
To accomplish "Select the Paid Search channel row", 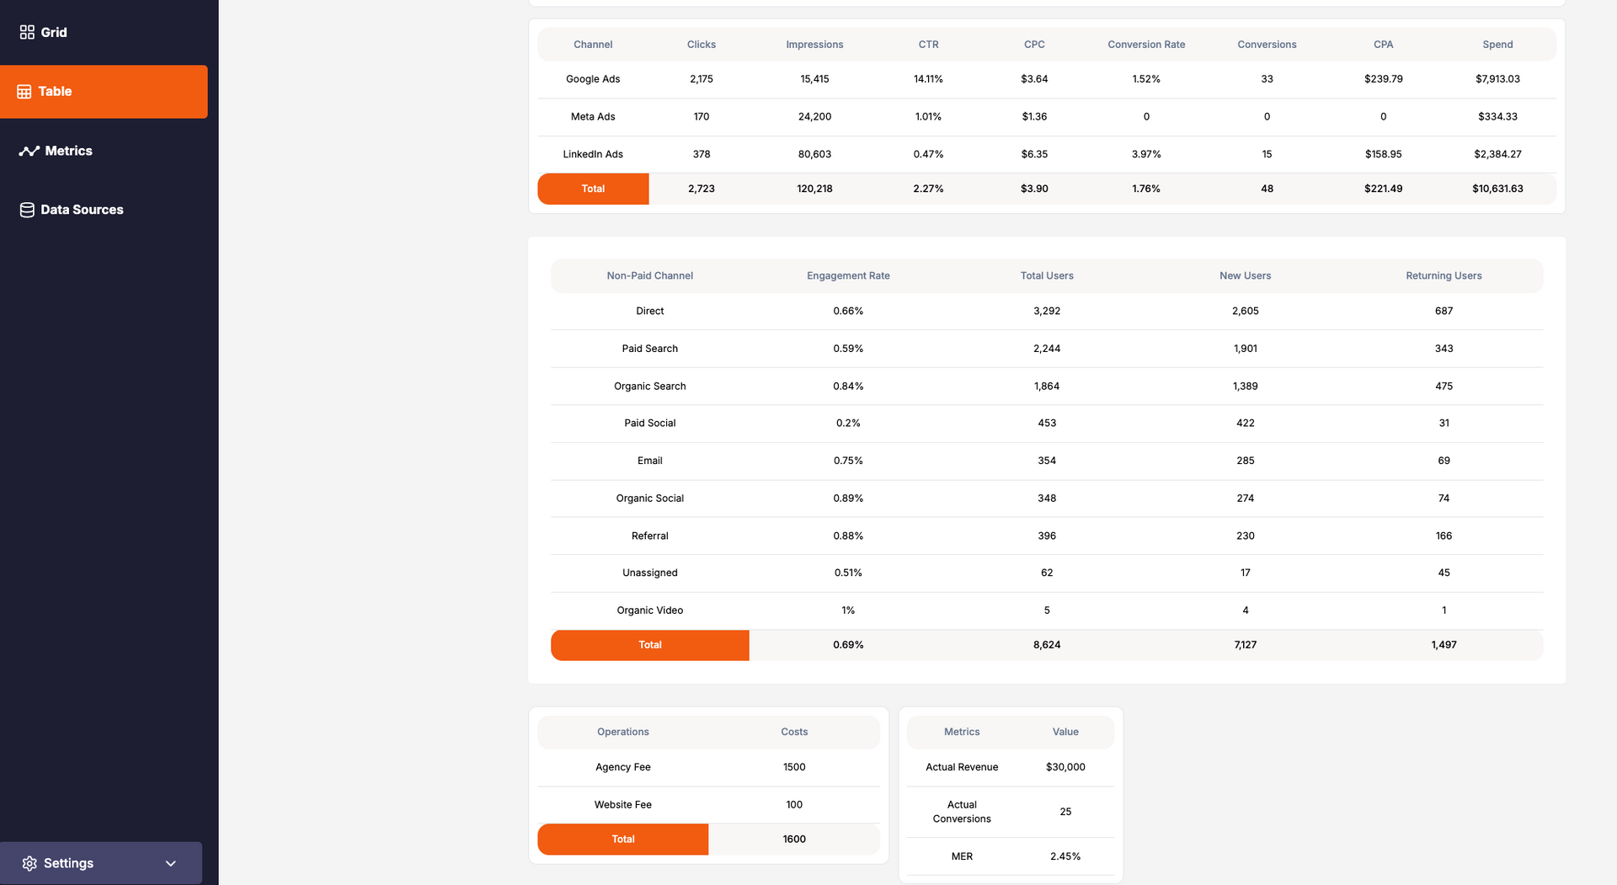I will (1047, 349).
